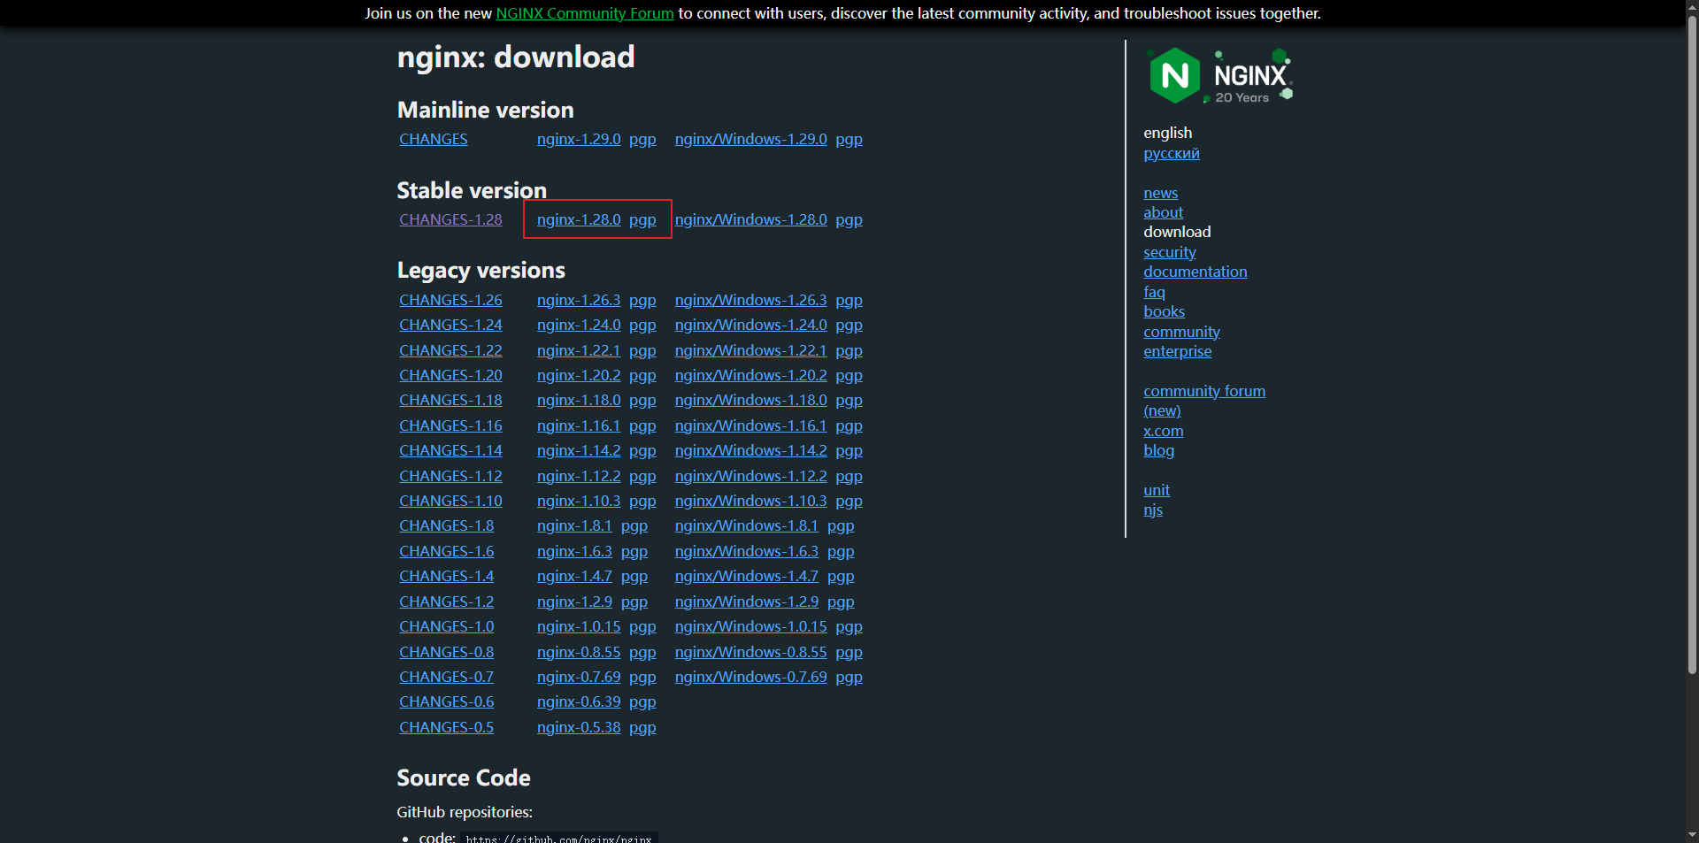The width and height of the screenshot is (1699, 843).
Task: Open CHANGES-0.5 changelog
Action: coord(446,727)
